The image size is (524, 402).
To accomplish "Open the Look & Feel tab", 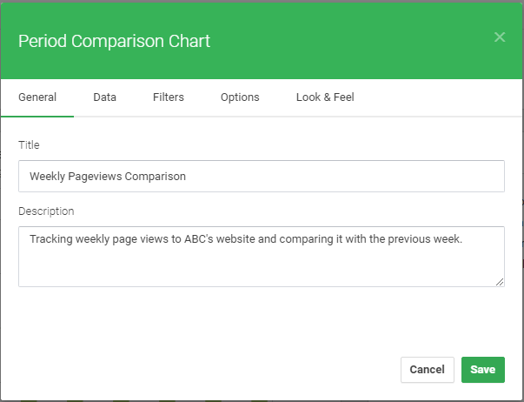I will pos(325,97).
